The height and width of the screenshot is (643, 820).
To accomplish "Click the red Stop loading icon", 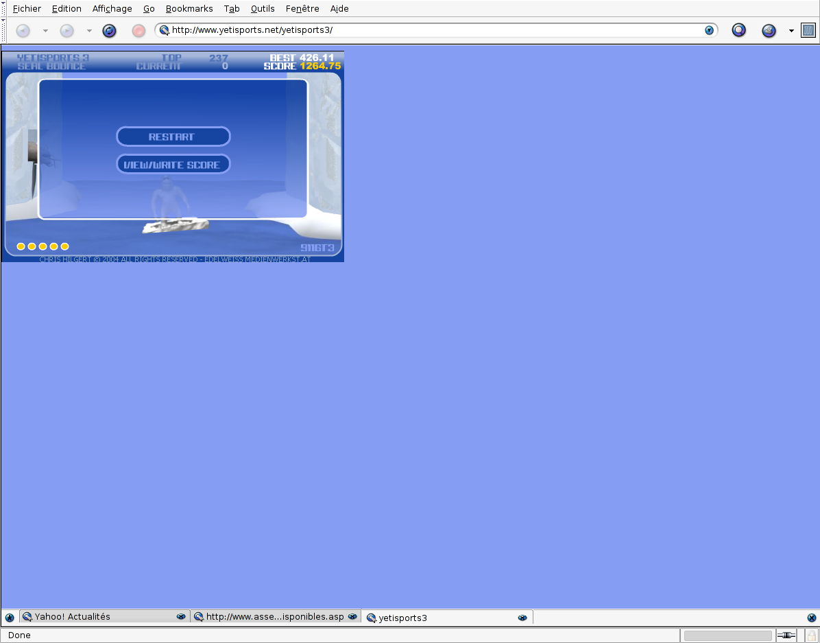I will (138, 31).
